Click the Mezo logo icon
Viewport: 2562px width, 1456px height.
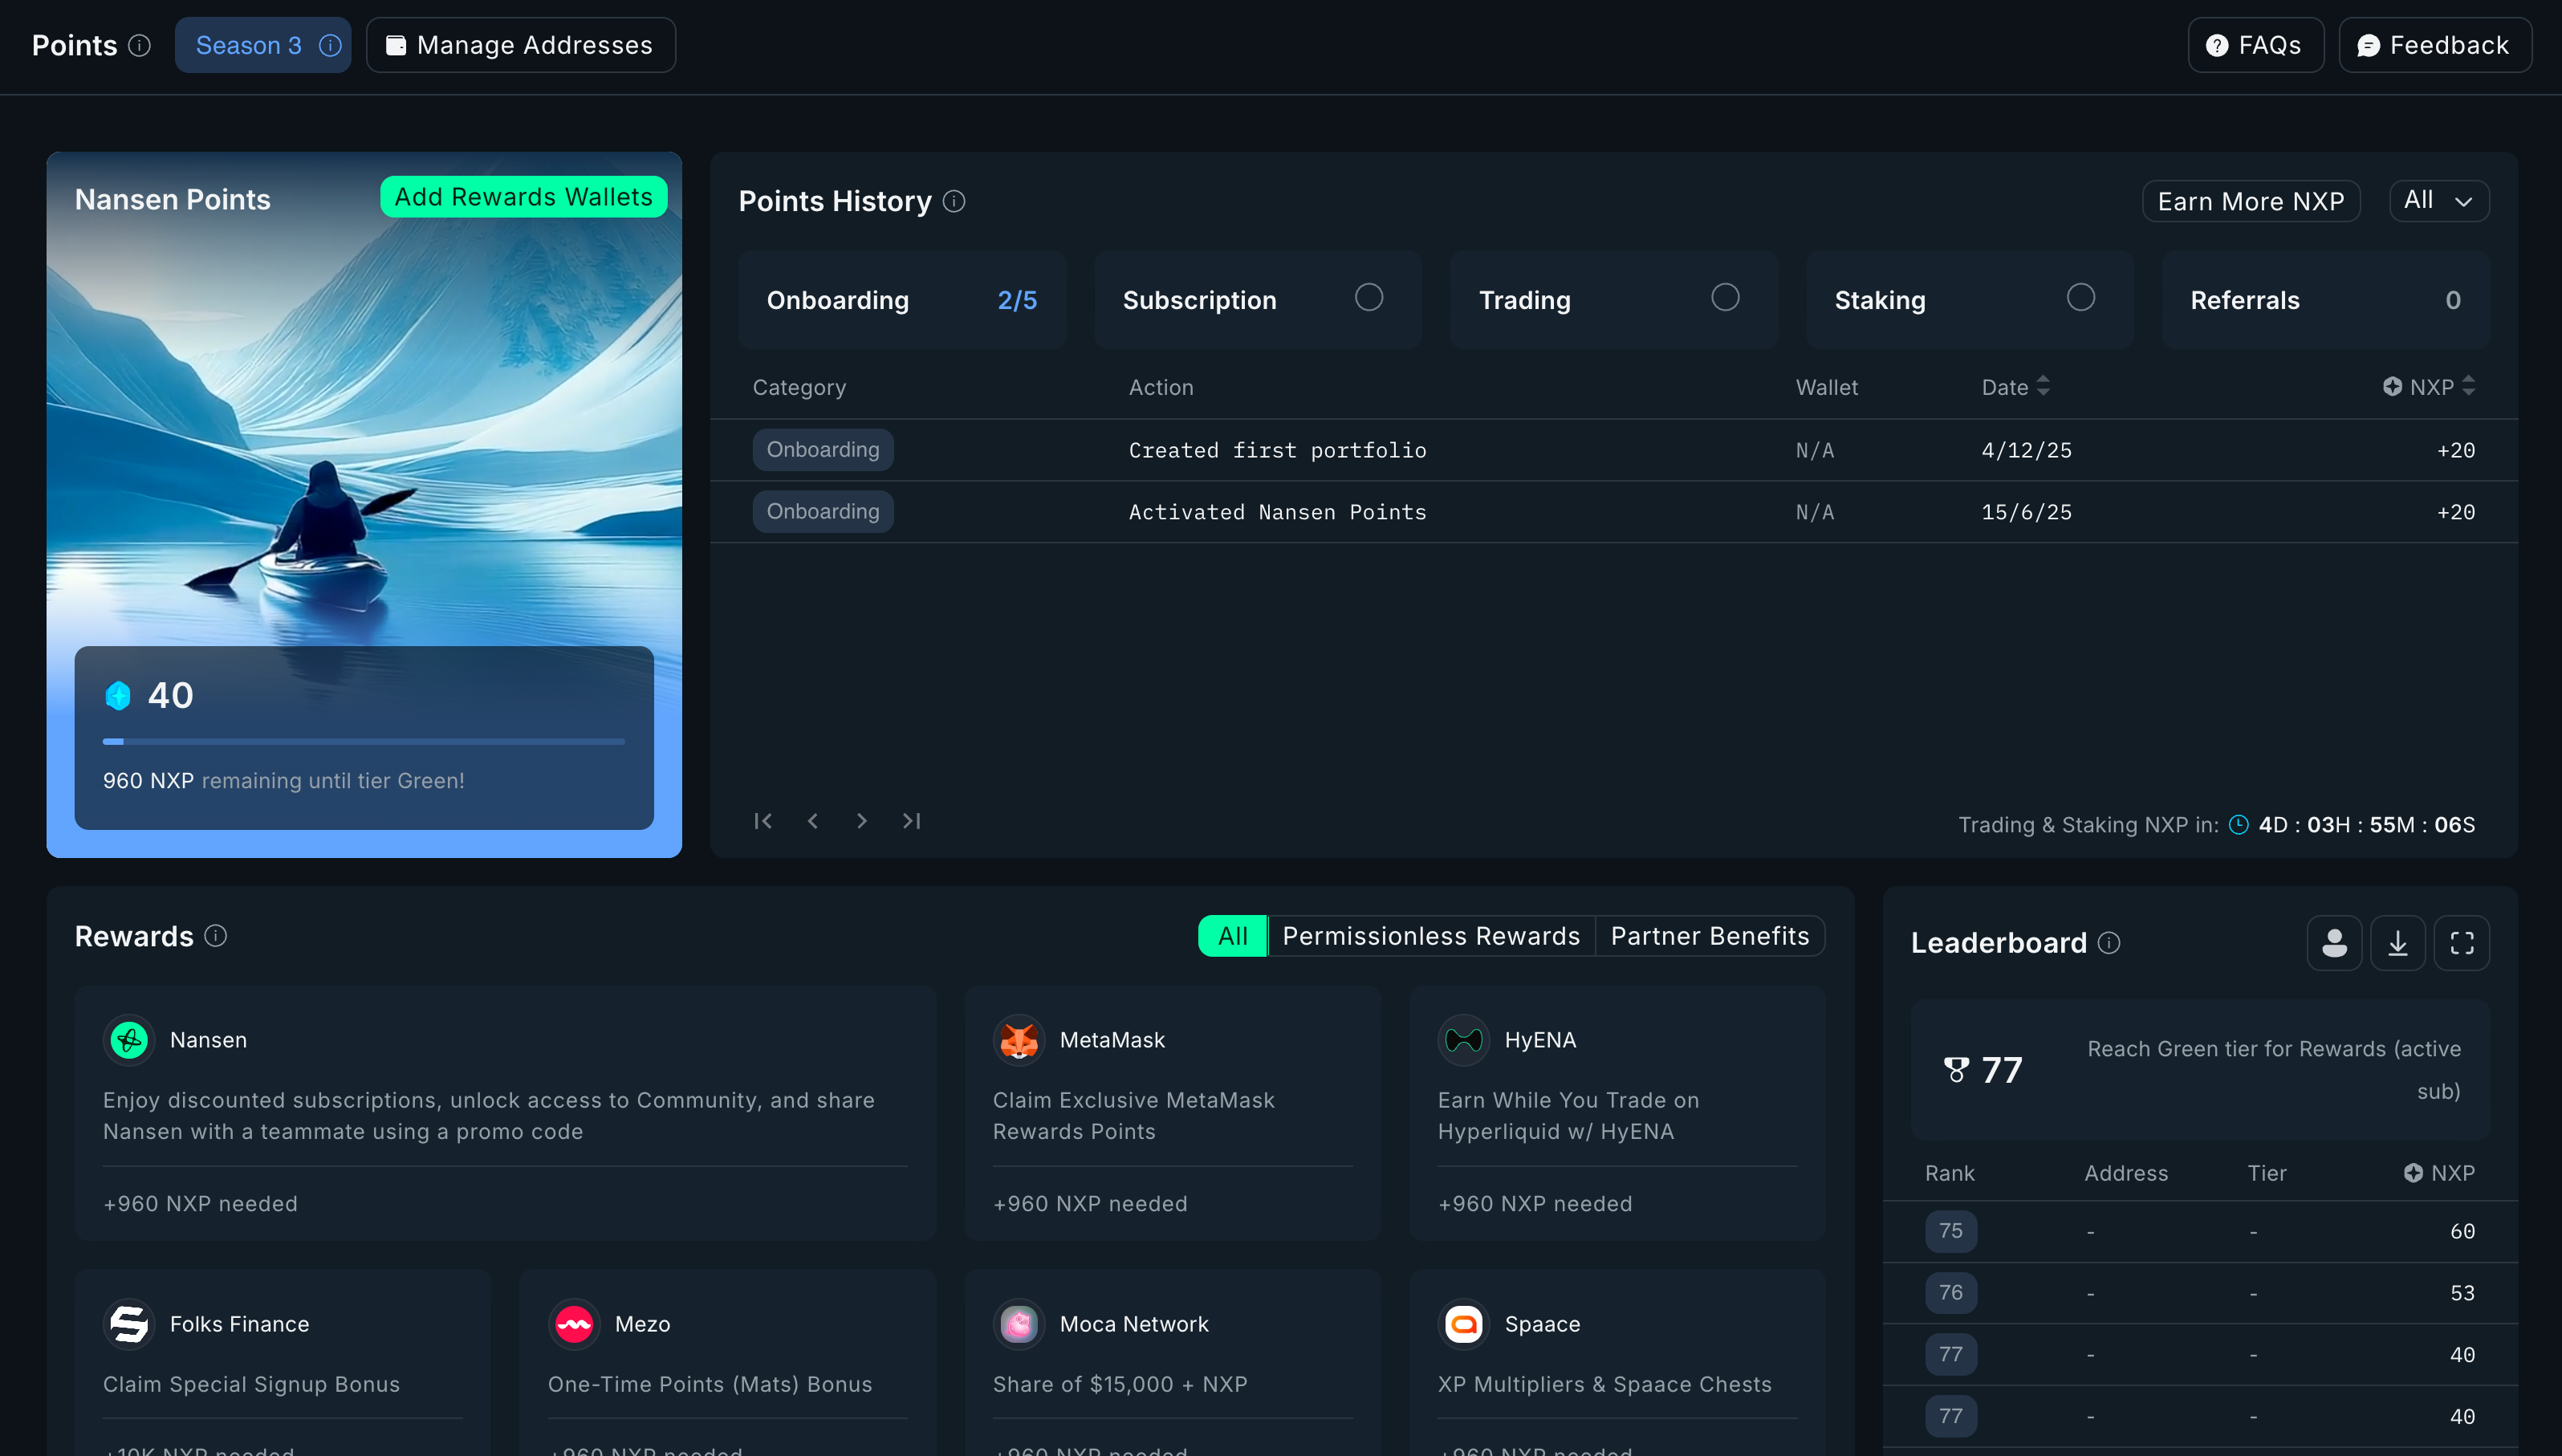tap(574, 1323)
